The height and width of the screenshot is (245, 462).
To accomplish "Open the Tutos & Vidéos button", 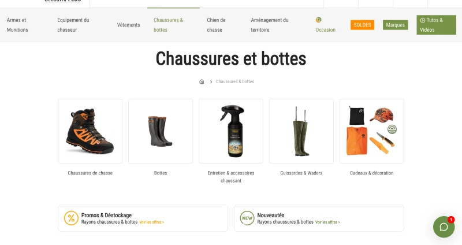I will click(437, 25).
